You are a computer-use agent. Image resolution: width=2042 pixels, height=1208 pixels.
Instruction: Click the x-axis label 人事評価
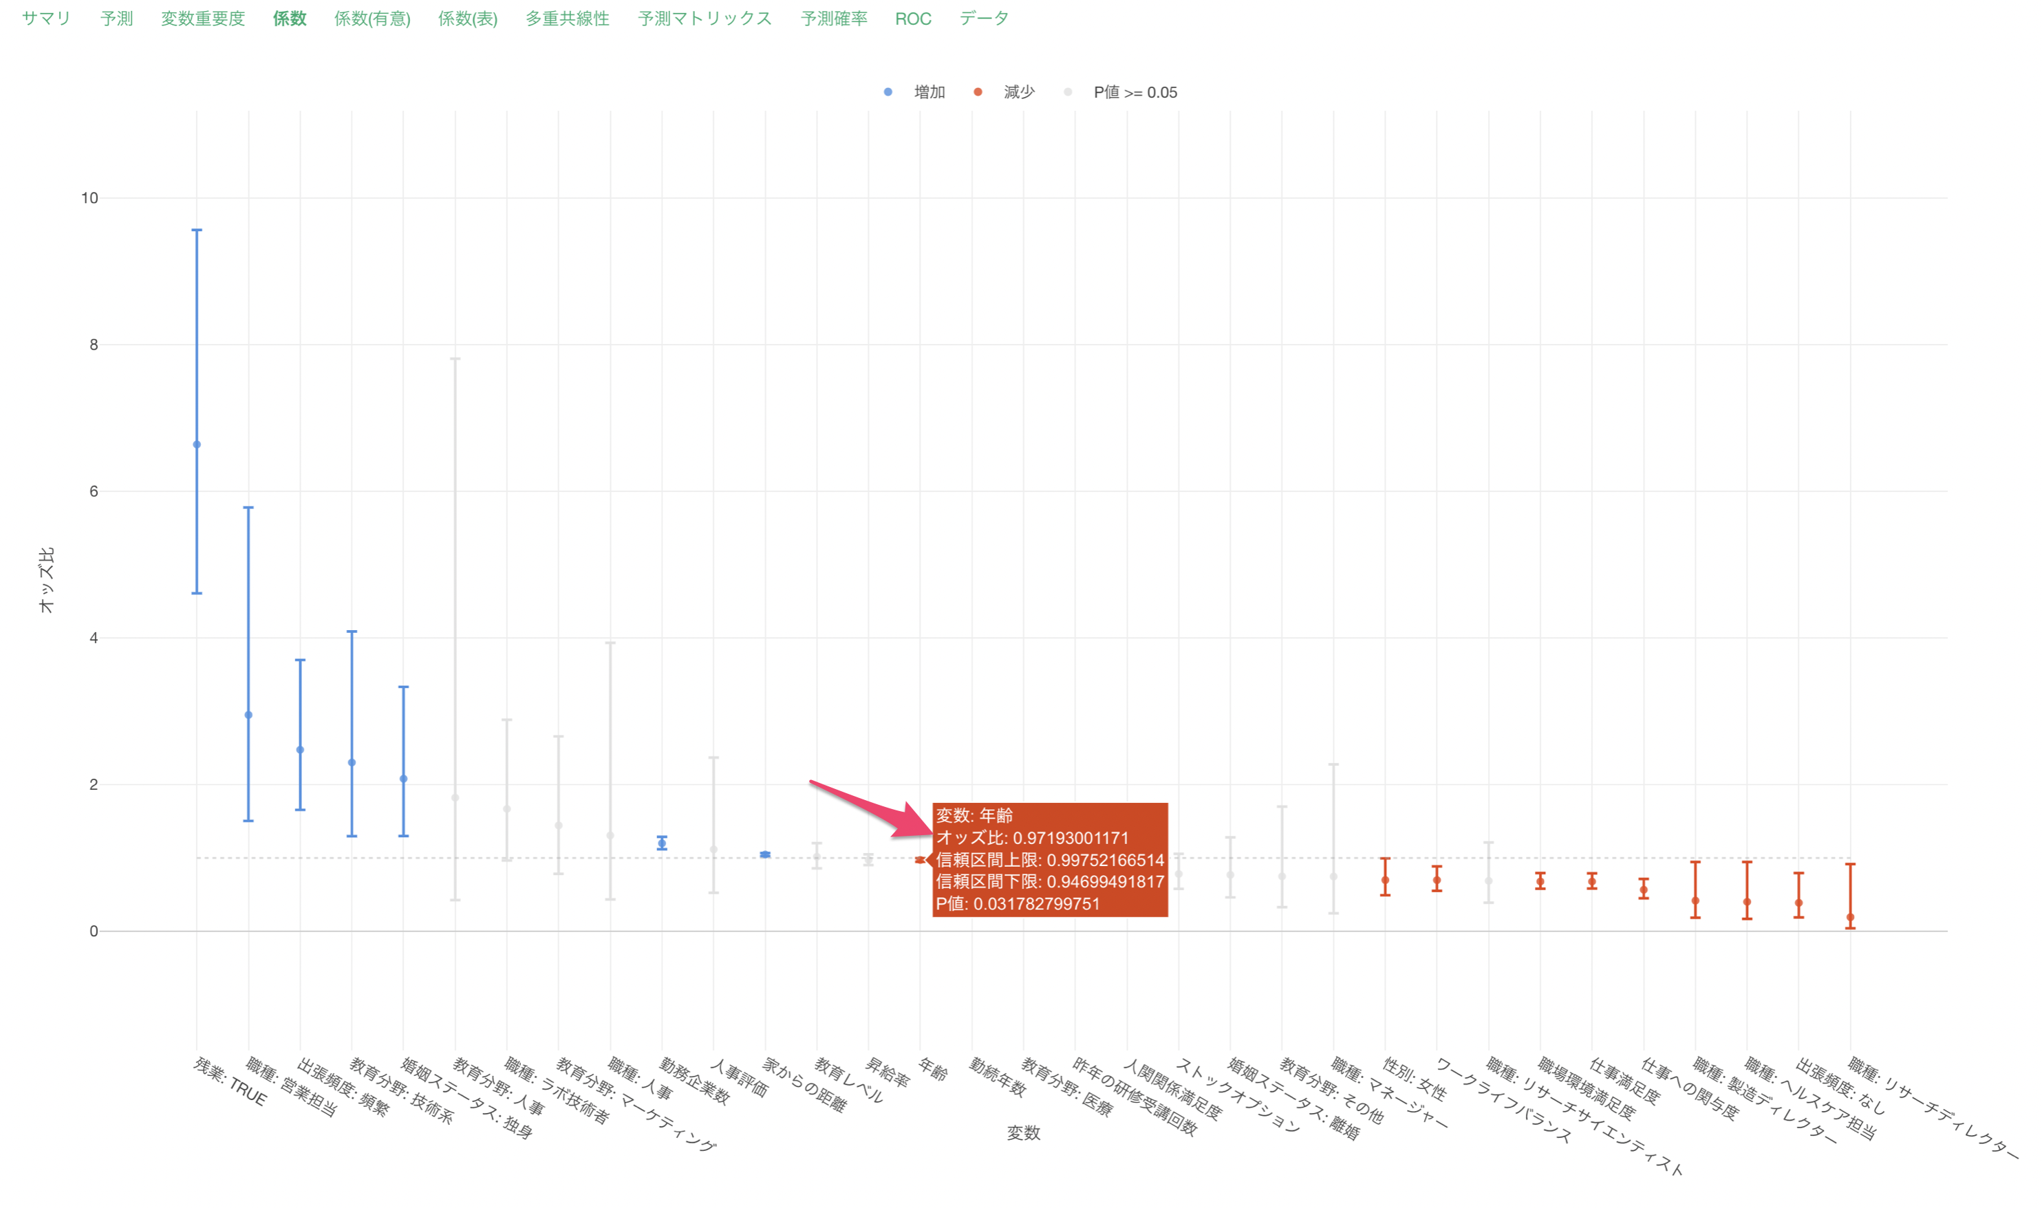(739, 1078)
